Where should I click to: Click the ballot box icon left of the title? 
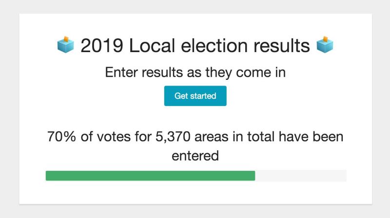point(65,45)
